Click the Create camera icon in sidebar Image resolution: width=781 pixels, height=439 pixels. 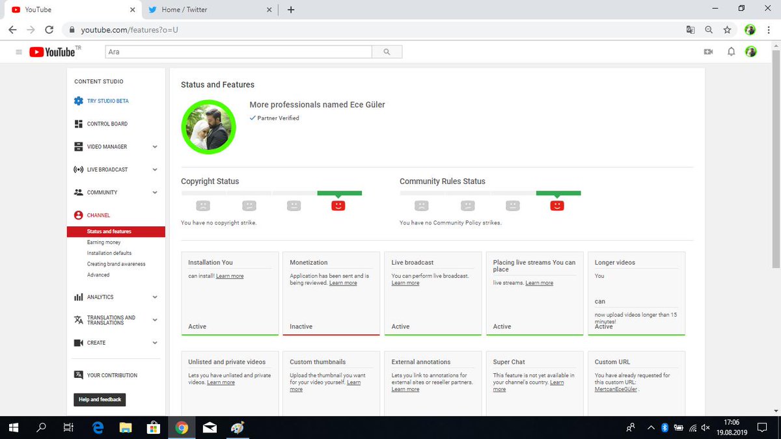click(78, 343)
